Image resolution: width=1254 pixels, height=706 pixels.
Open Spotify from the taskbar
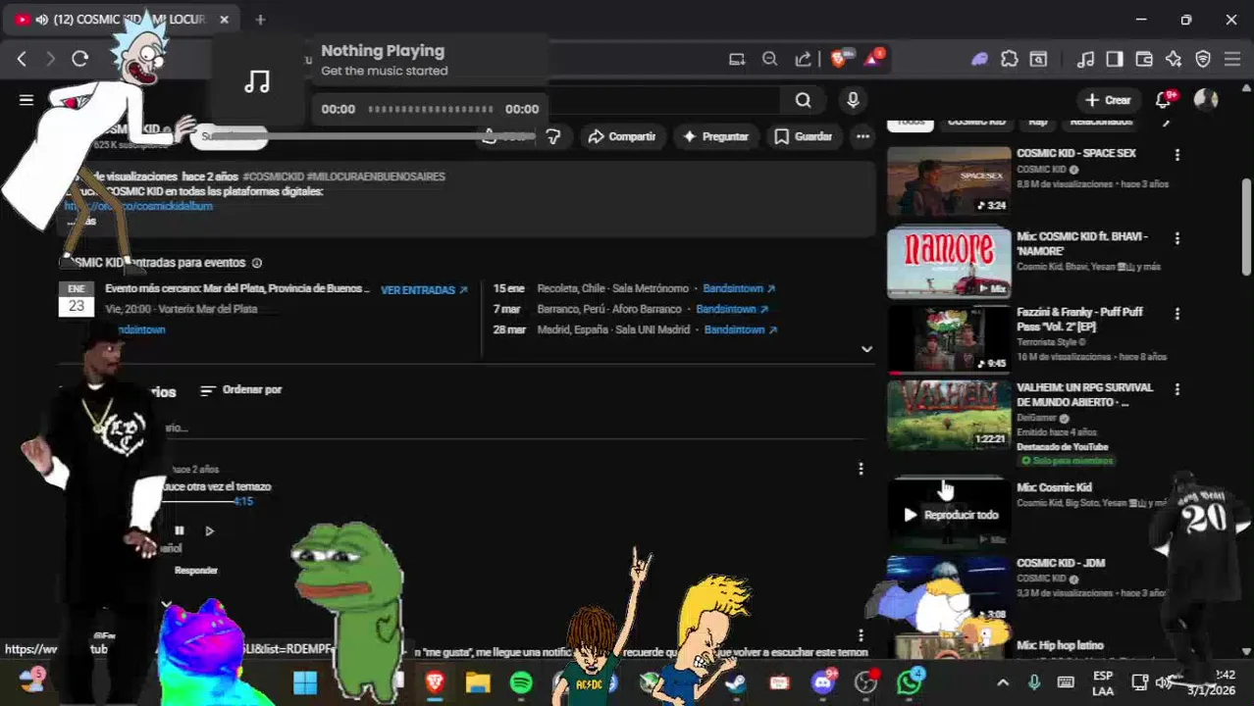521,682
